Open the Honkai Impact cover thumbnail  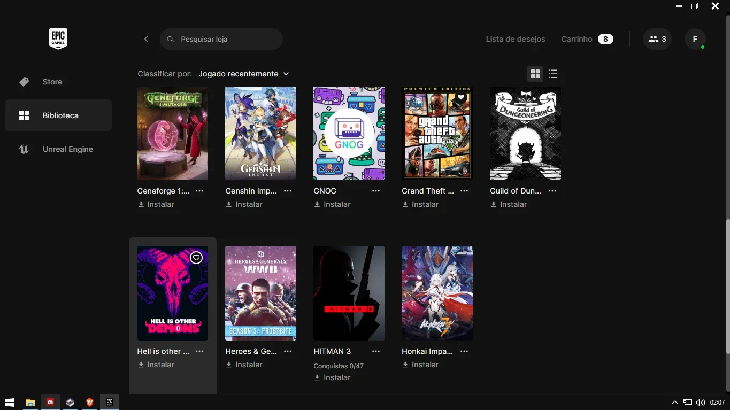[x=437, y=293]
